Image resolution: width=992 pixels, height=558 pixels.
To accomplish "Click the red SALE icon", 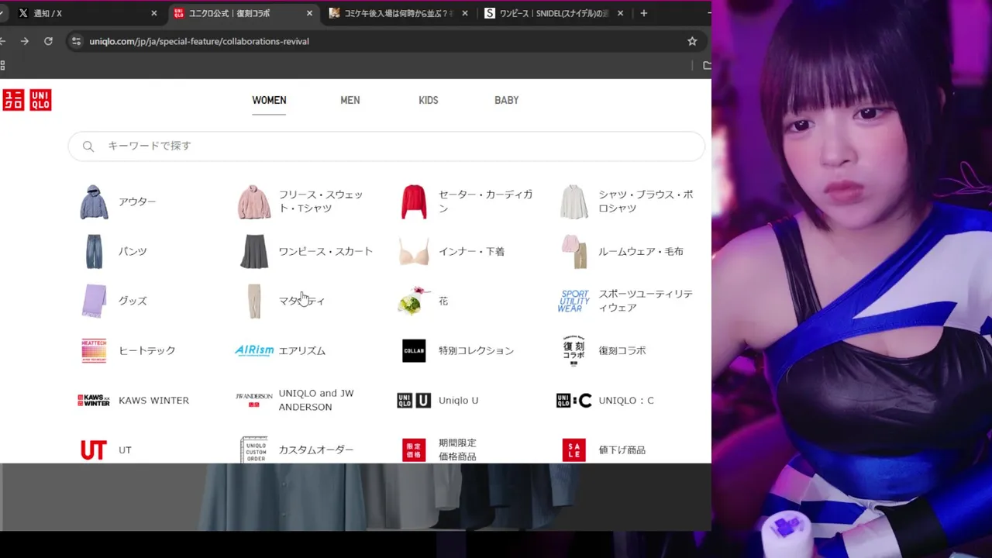I will point(574,449).
